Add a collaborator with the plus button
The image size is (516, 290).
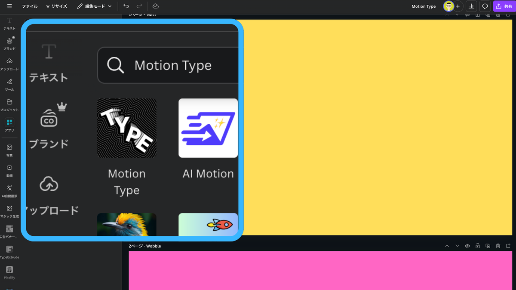(x=458, y=6)
